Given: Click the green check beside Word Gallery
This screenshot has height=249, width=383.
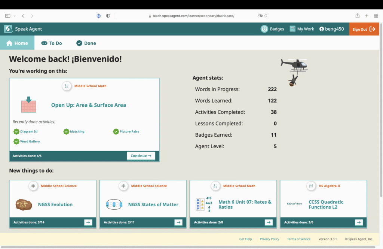Looking at the screenshot, I should (x=16, y=142).
